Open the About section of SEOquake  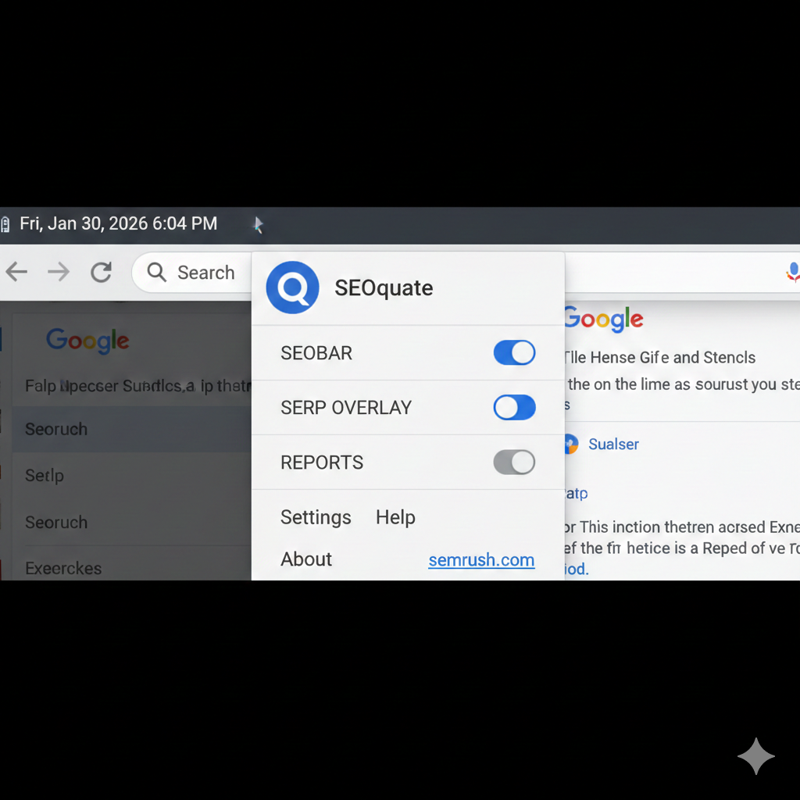(x=305, y=559)
